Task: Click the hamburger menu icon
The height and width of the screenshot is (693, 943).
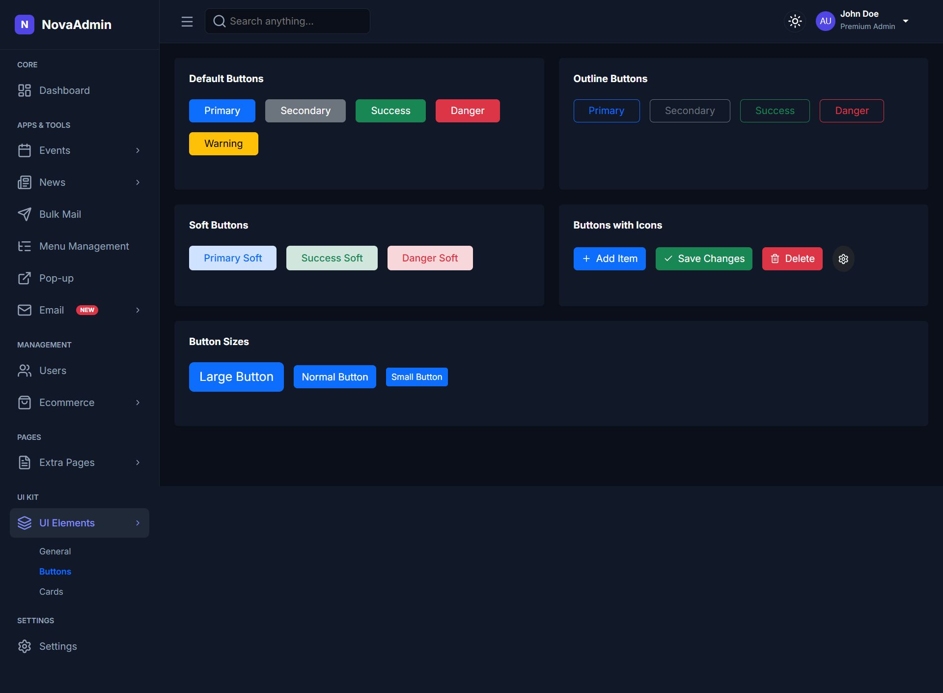Action: pyautogui.click(x=187, y=22)
